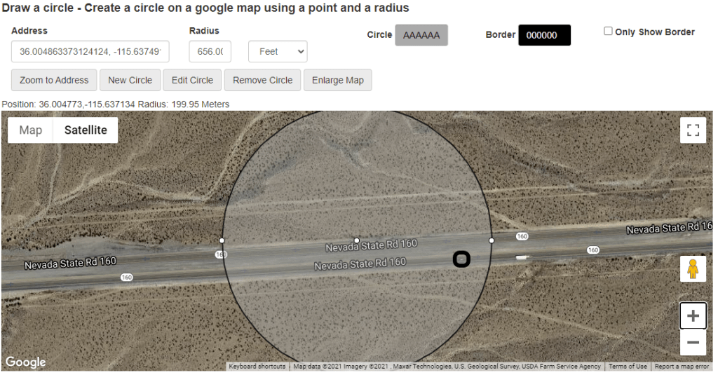Screen dimensions: 718x375
Task: Zoom in with the plus button
Action: (x=693, y=316)
